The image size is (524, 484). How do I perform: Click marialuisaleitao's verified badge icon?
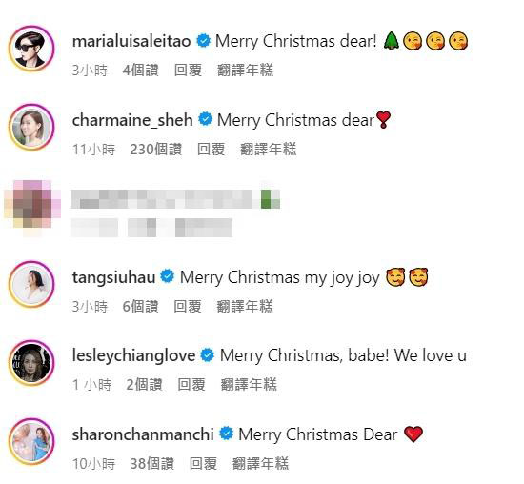click(203, 41)
